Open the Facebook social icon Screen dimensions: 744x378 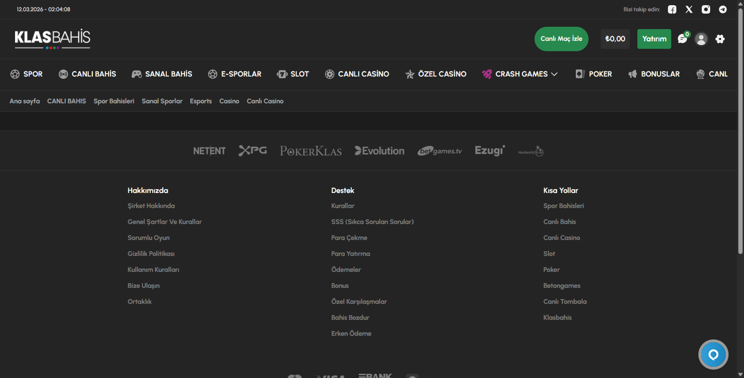pos(672,9)
